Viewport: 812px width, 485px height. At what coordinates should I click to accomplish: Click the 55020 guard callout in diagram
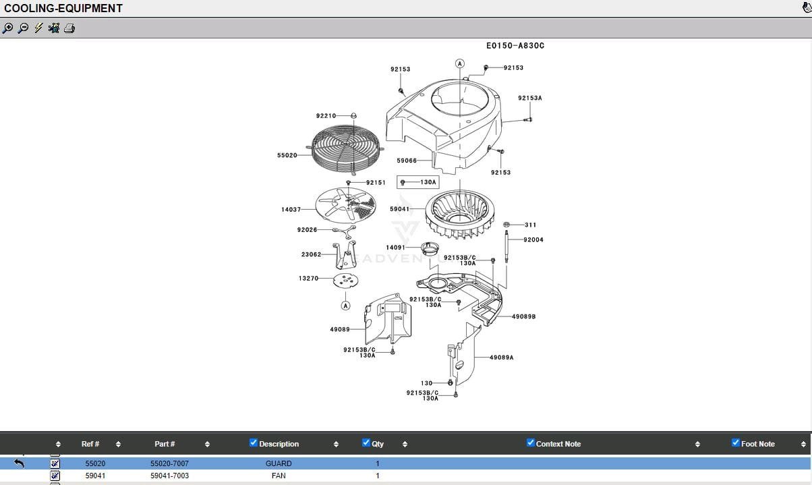(287, 155)
